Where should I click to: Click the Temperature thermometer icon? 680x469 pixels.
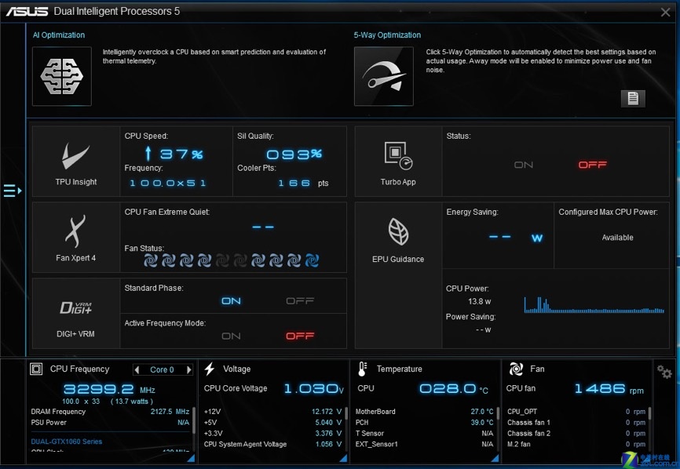363,369
